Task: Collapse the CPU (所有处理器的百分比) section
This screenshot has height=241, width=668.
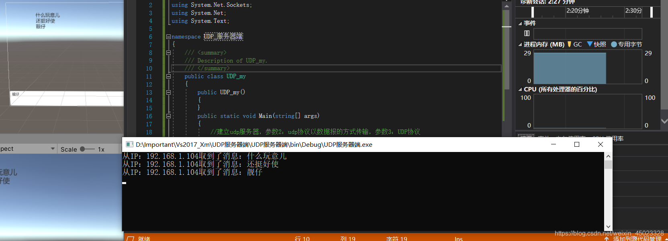Action: (x=520, y=89)
